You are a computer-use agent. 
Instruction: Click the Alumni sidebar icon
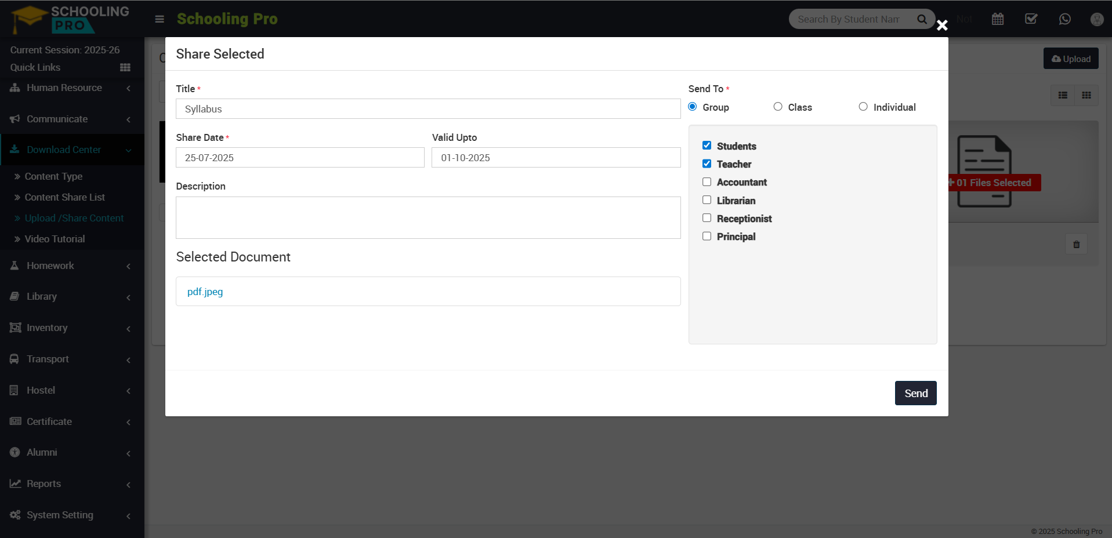[x=15, y=452]
